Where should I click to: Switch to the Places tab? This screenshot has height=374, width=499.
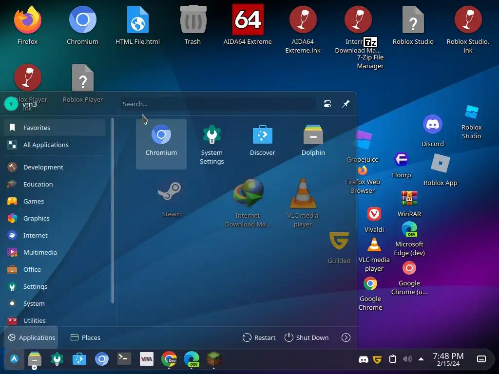(x=85, y=337)
